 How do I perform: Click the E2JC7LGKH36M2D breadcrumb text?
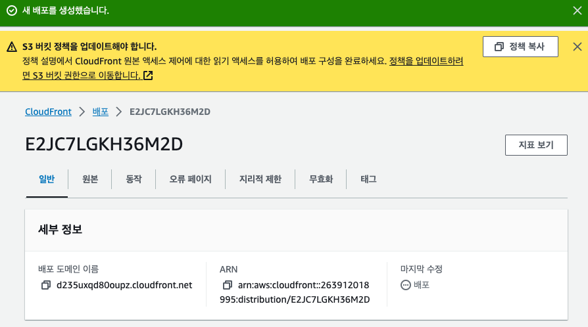pyautogui.click(x=170, y=112)
